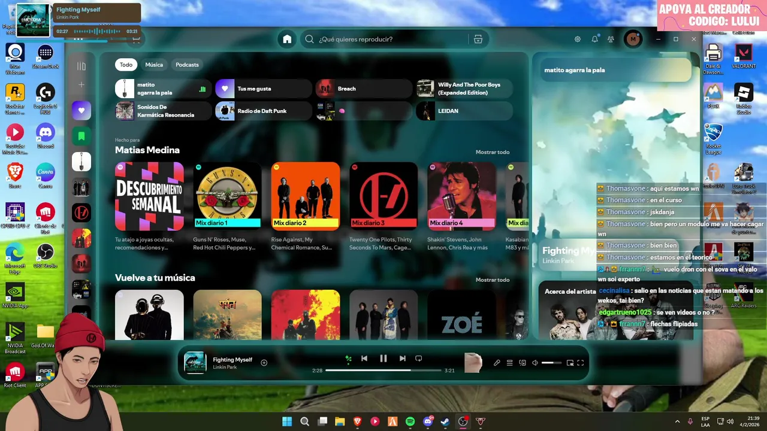Open the 'Breach' shortcut tile

click(x=364, y=89)
